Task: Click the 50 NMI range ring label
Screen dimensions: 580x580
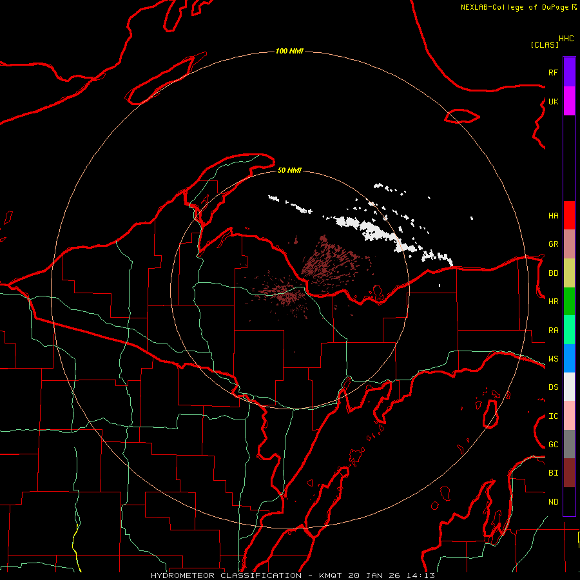Action: click(x=289, y=170)
